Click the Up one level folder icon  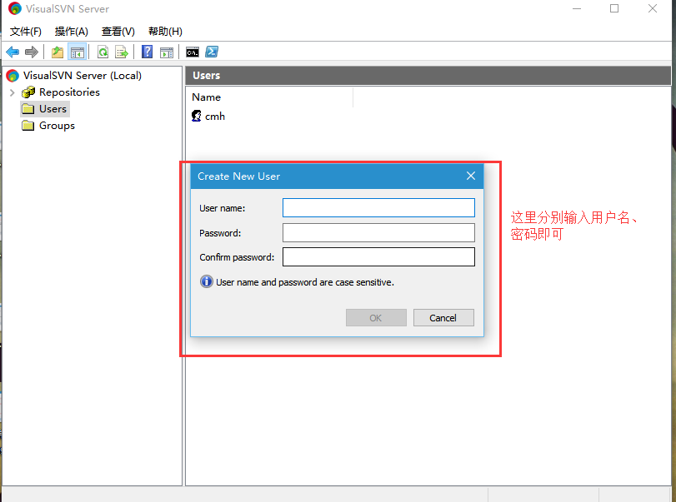pyautogui.click(x=58, y=52)
